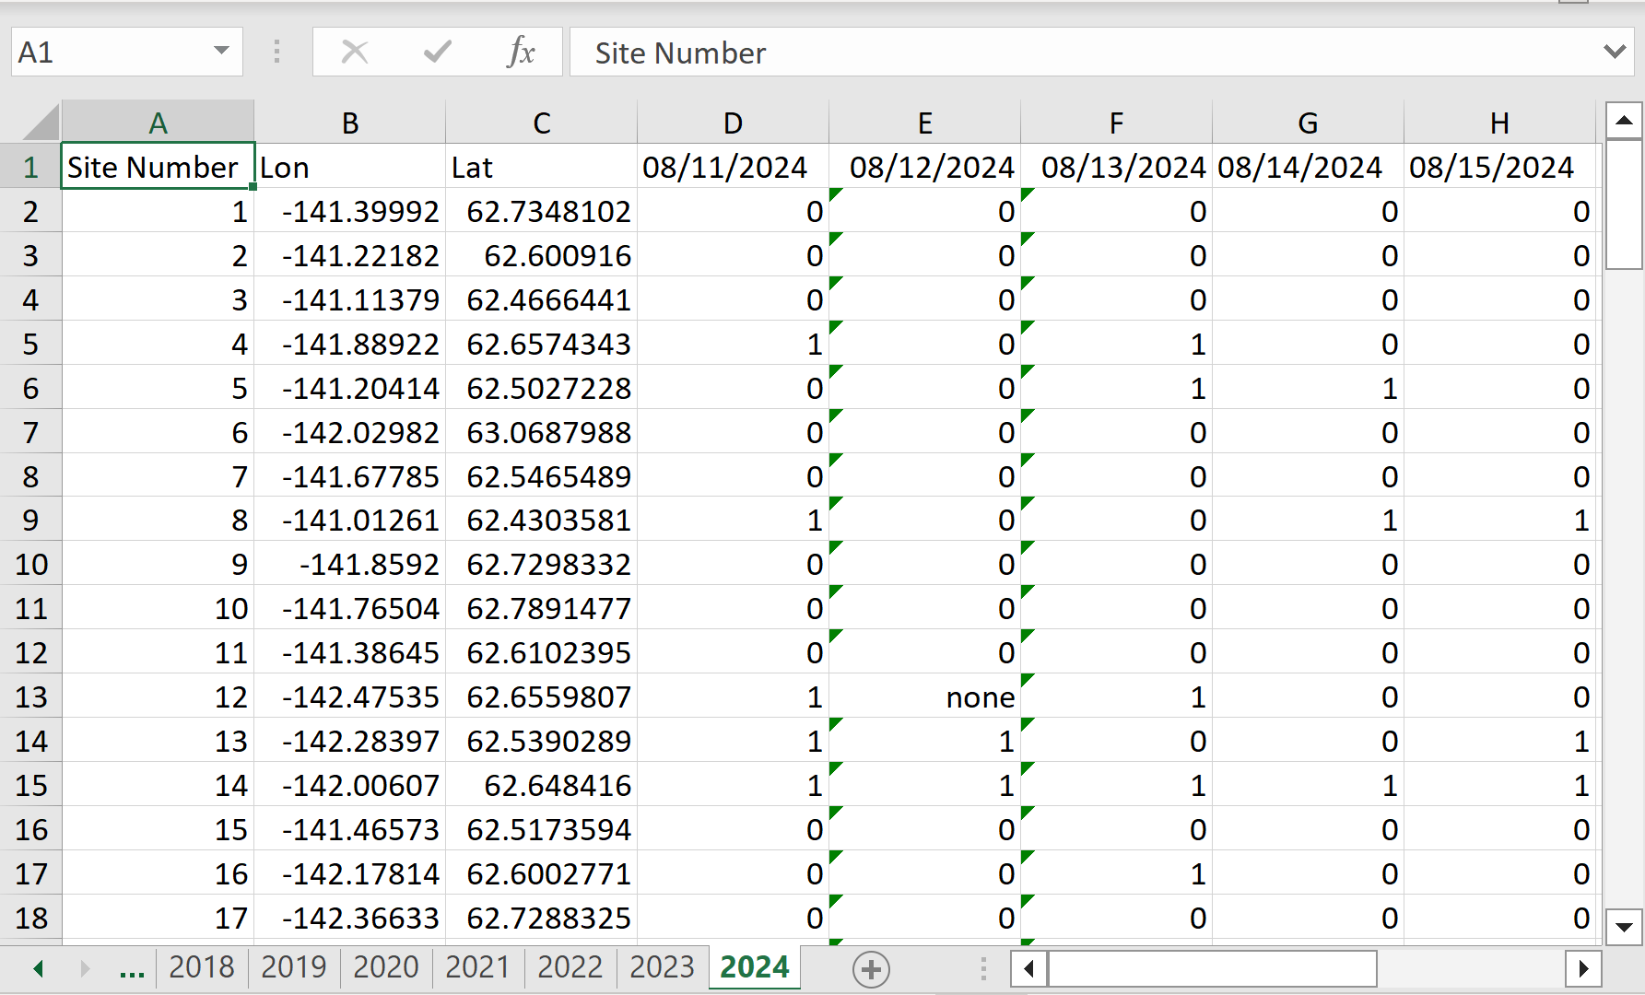Click the first-sheet navigation arrow near sheet tabs
Screen dimensions: 1645x995
click(x=38, y=969)
